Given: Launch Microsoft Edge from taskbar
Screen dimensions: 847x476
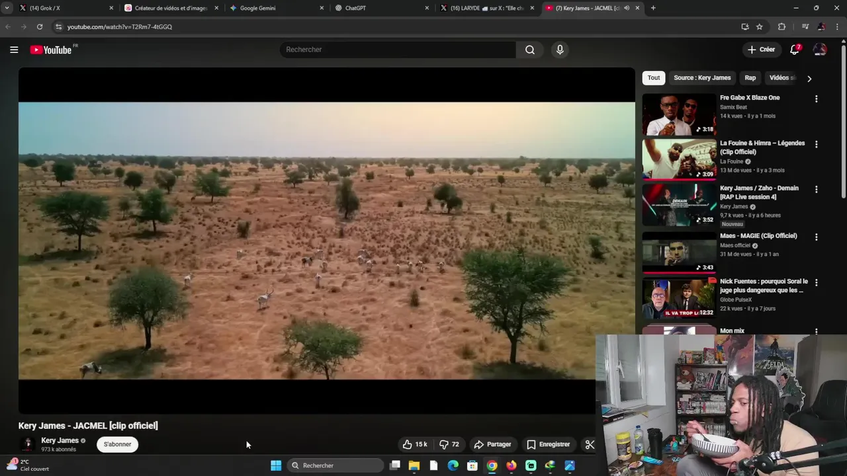Looking at the screenshot, I should pos(453,465).
